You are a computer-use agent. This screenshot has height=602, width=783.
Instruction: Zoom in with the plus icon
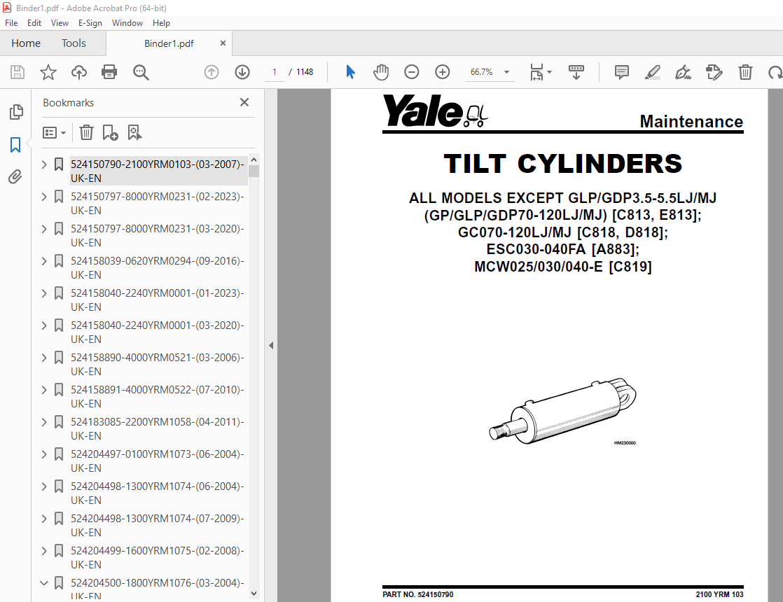tap(443, 72)
